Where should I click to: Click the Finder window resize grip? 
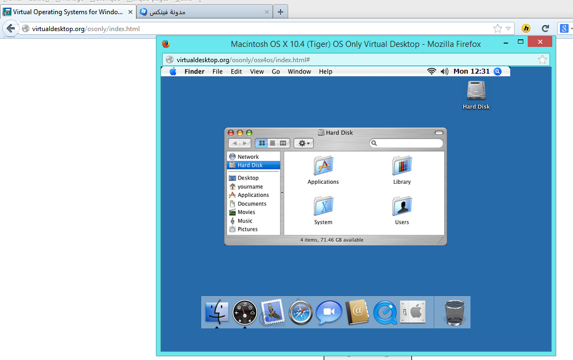click(441, 240)
